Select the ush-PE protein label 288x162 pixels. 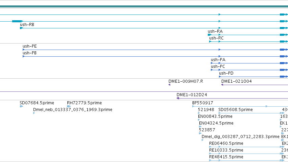(x=29, y=46)
